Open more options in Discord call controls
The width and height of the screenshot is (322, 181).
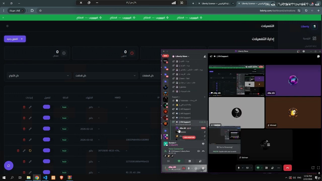[x=278, y=168]
